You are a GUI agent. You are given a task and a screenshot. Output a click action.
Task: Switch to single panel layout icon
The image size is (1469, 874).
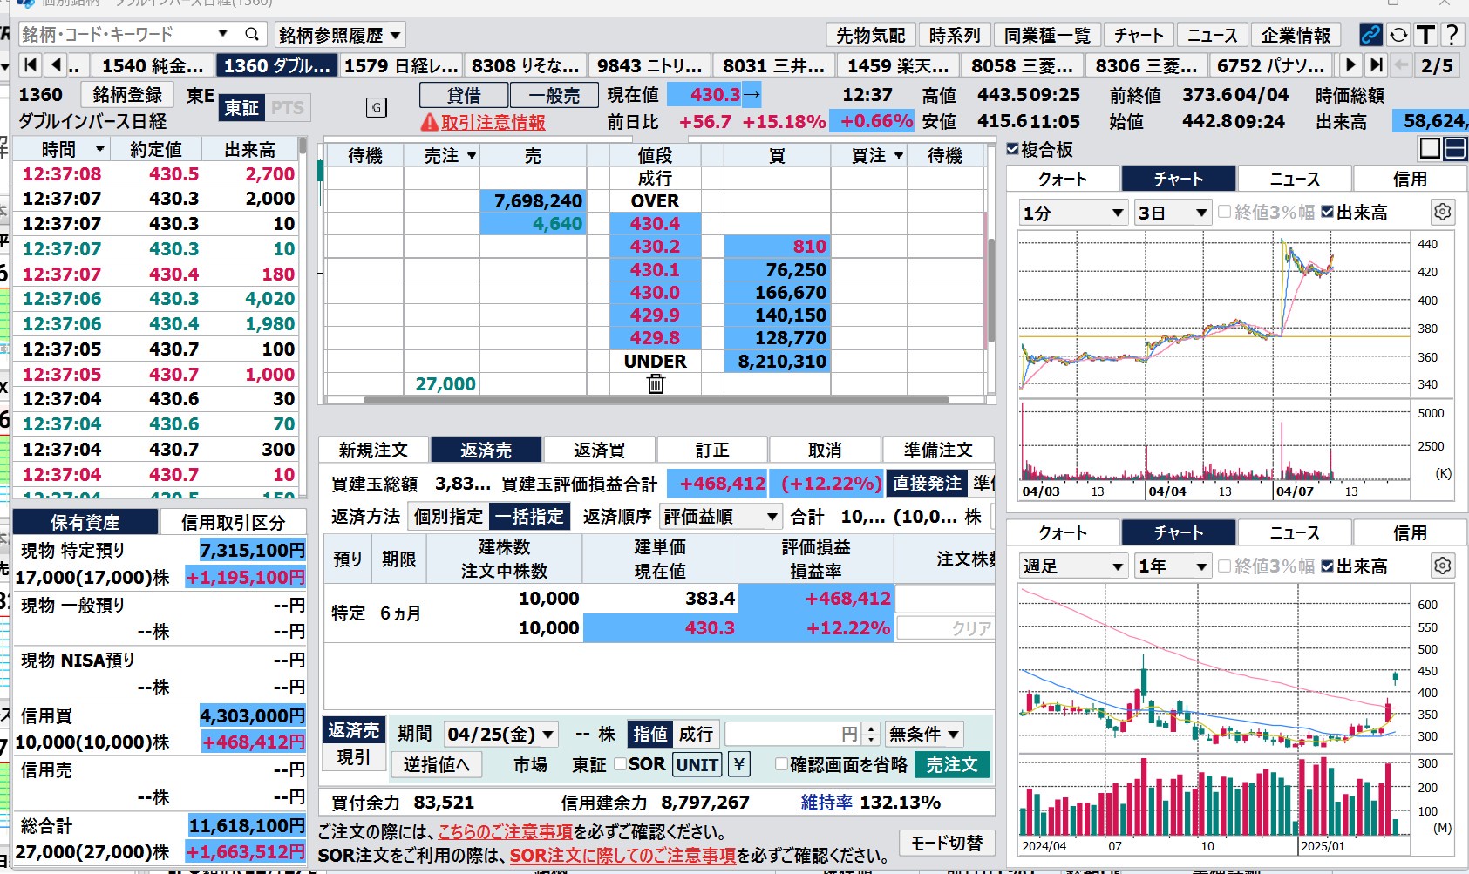tap(1431, 148)
